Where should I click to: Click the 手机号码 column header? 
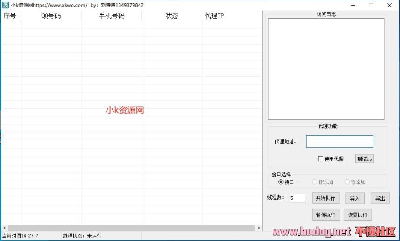pos(112,16)
